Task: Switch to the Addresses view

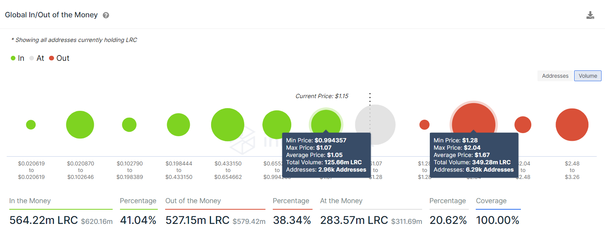Action: point(555,76)
